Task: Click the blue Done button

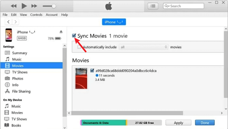Action: point(205,122)
